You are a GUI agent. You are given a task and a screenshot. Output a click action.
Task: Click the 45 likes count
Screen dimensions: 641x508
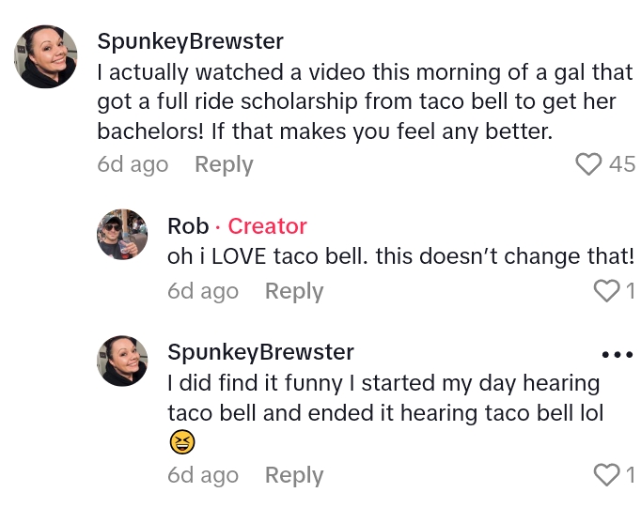[x=622, y=164]
